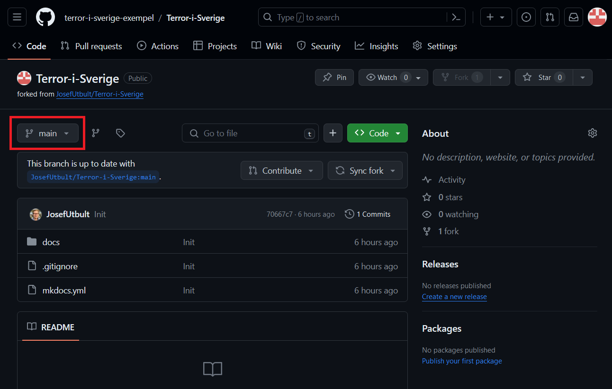Open the Fork options dropdown arrow
This screenshot has width=612, height=389.
pyautogui.click(x=500, y=78)
